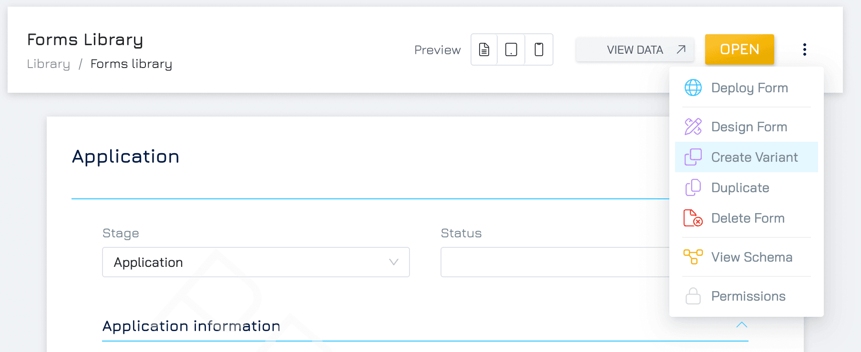Click the orange View Schema diagram icon
The width and height of the screenshot is (861, 352).
(693, 257)
